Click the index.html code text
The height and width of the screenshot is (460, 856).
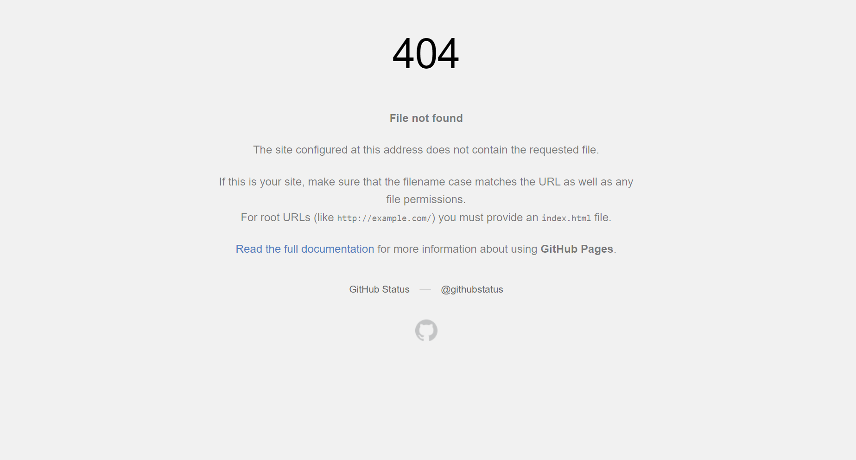[x=566, y=218]
